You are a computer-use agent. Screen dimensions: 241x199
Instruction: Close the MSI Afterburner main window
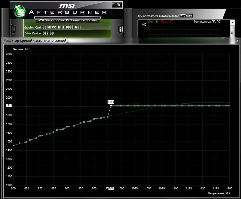click(x=119, y=5)
